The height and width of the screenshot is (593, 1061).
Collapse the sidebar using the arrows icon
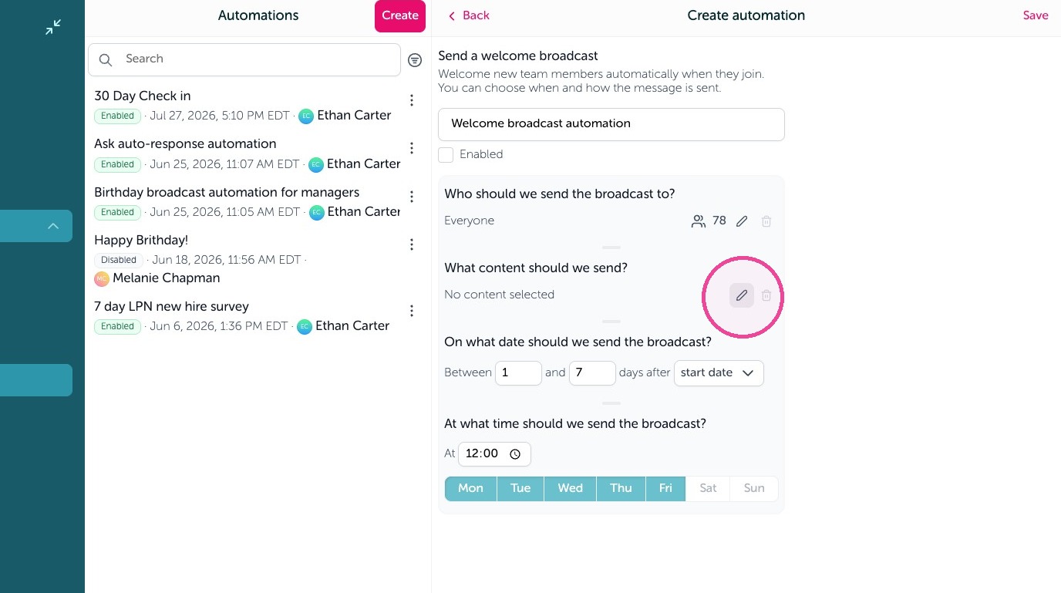coord(53,28)
